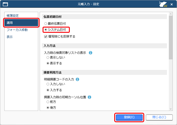
Task: Open the 帳簿設定 section
Action: tap(13, 16)
